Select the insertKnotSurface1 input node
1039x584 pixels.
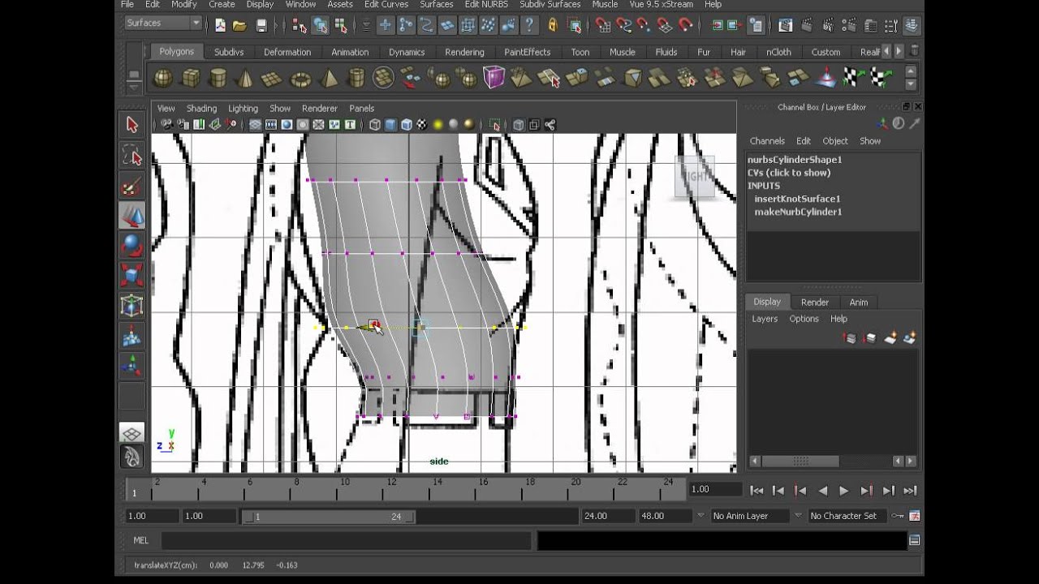point(797,199)
